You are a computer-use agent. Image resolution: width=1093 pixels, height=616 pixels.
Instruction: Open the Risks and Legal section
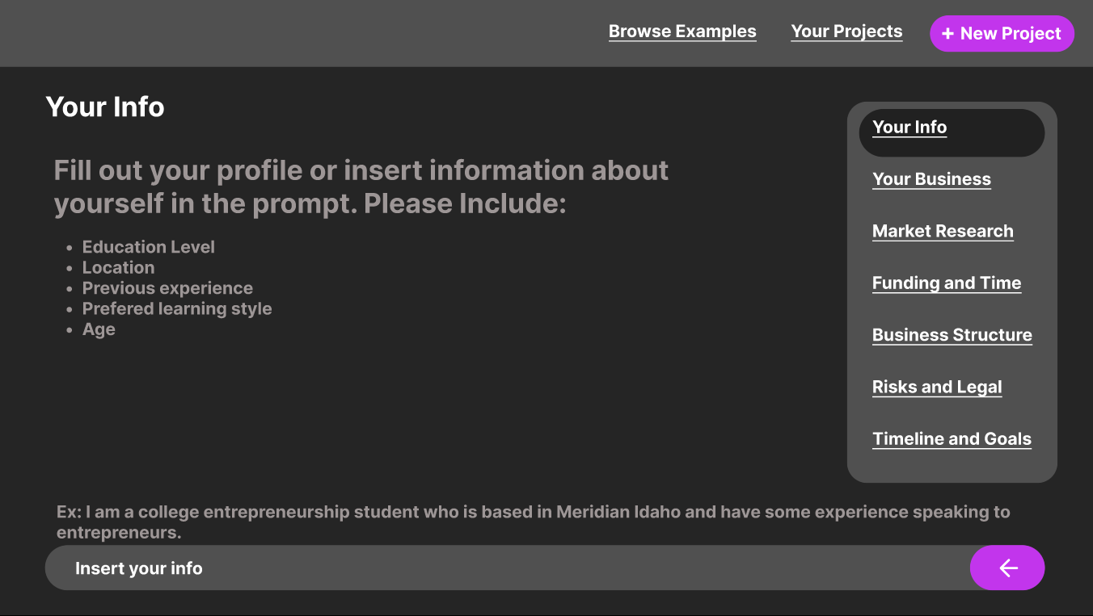point(937,387)
